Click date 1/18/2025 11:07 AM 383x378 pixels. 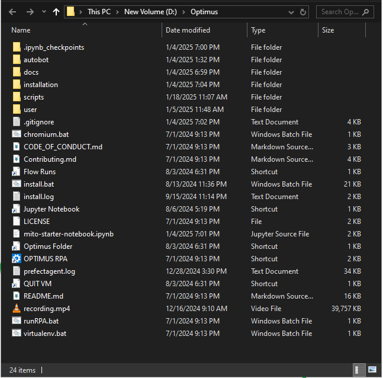197,97
